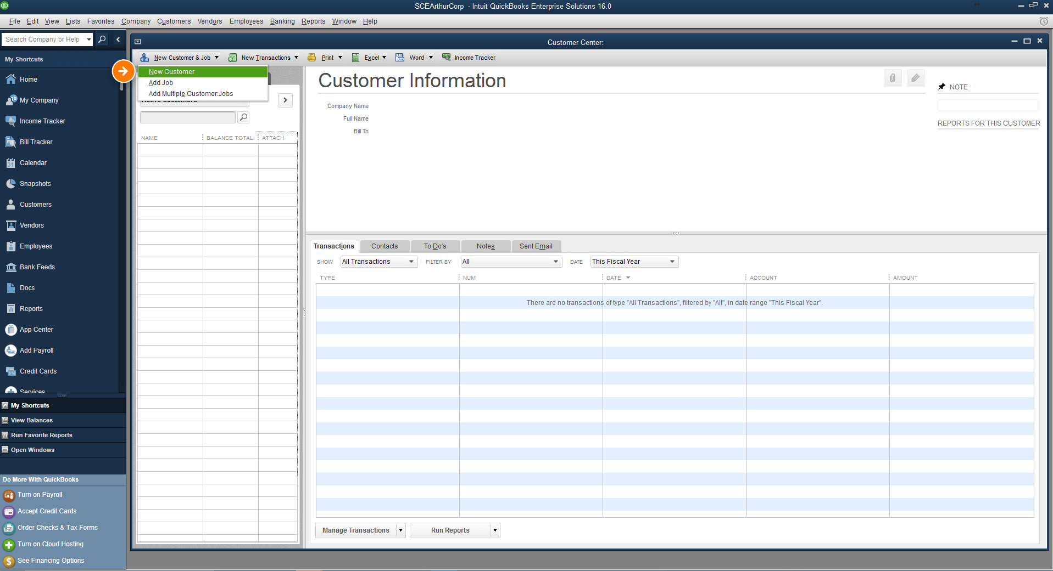Click Manage Transactions button

tap(355, 530)
